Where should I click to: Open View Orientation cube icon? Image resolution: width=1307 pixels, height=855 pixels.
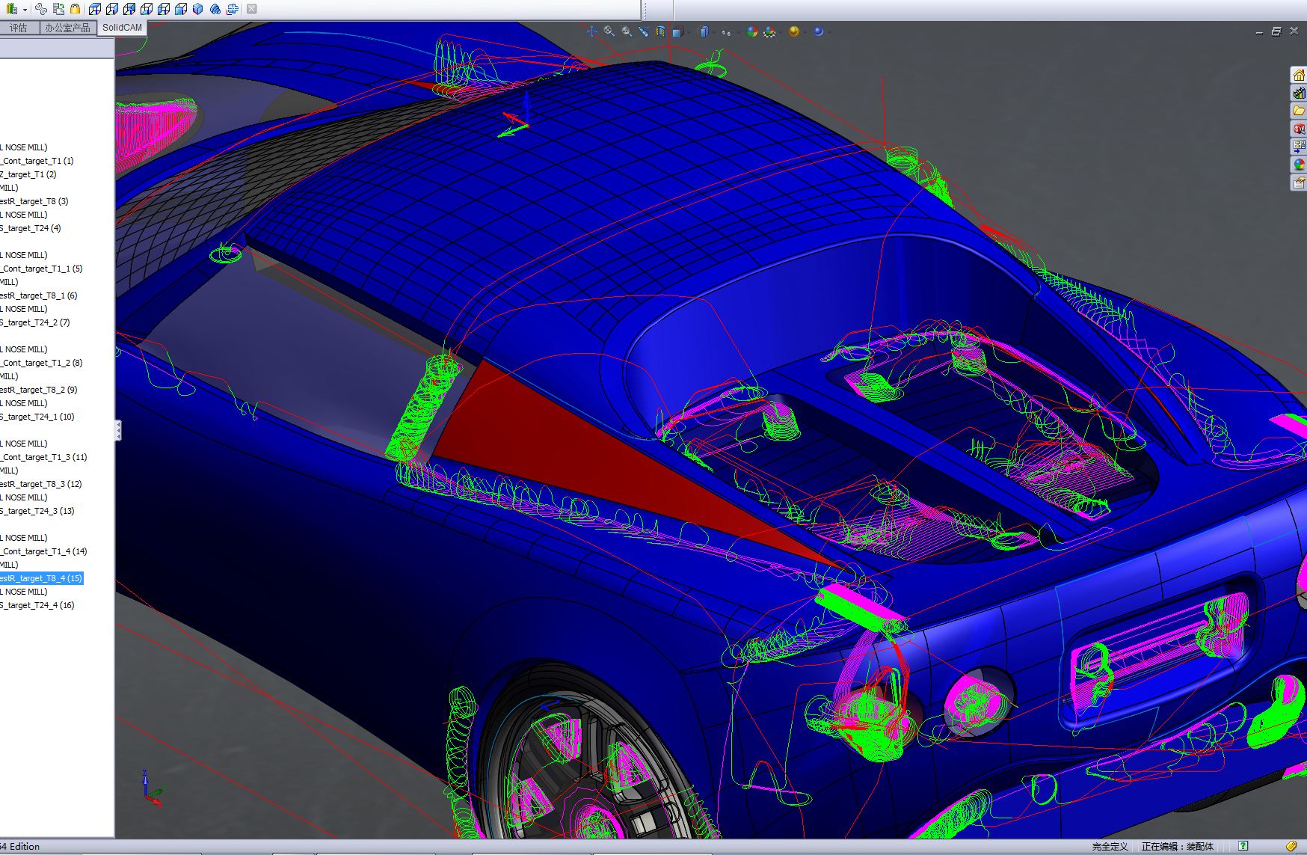click(677, 31)
